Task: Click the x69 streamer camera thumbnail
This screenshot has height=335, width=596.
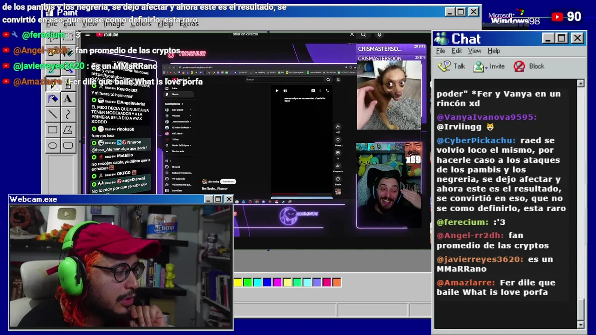Action: tap(389, 186)
